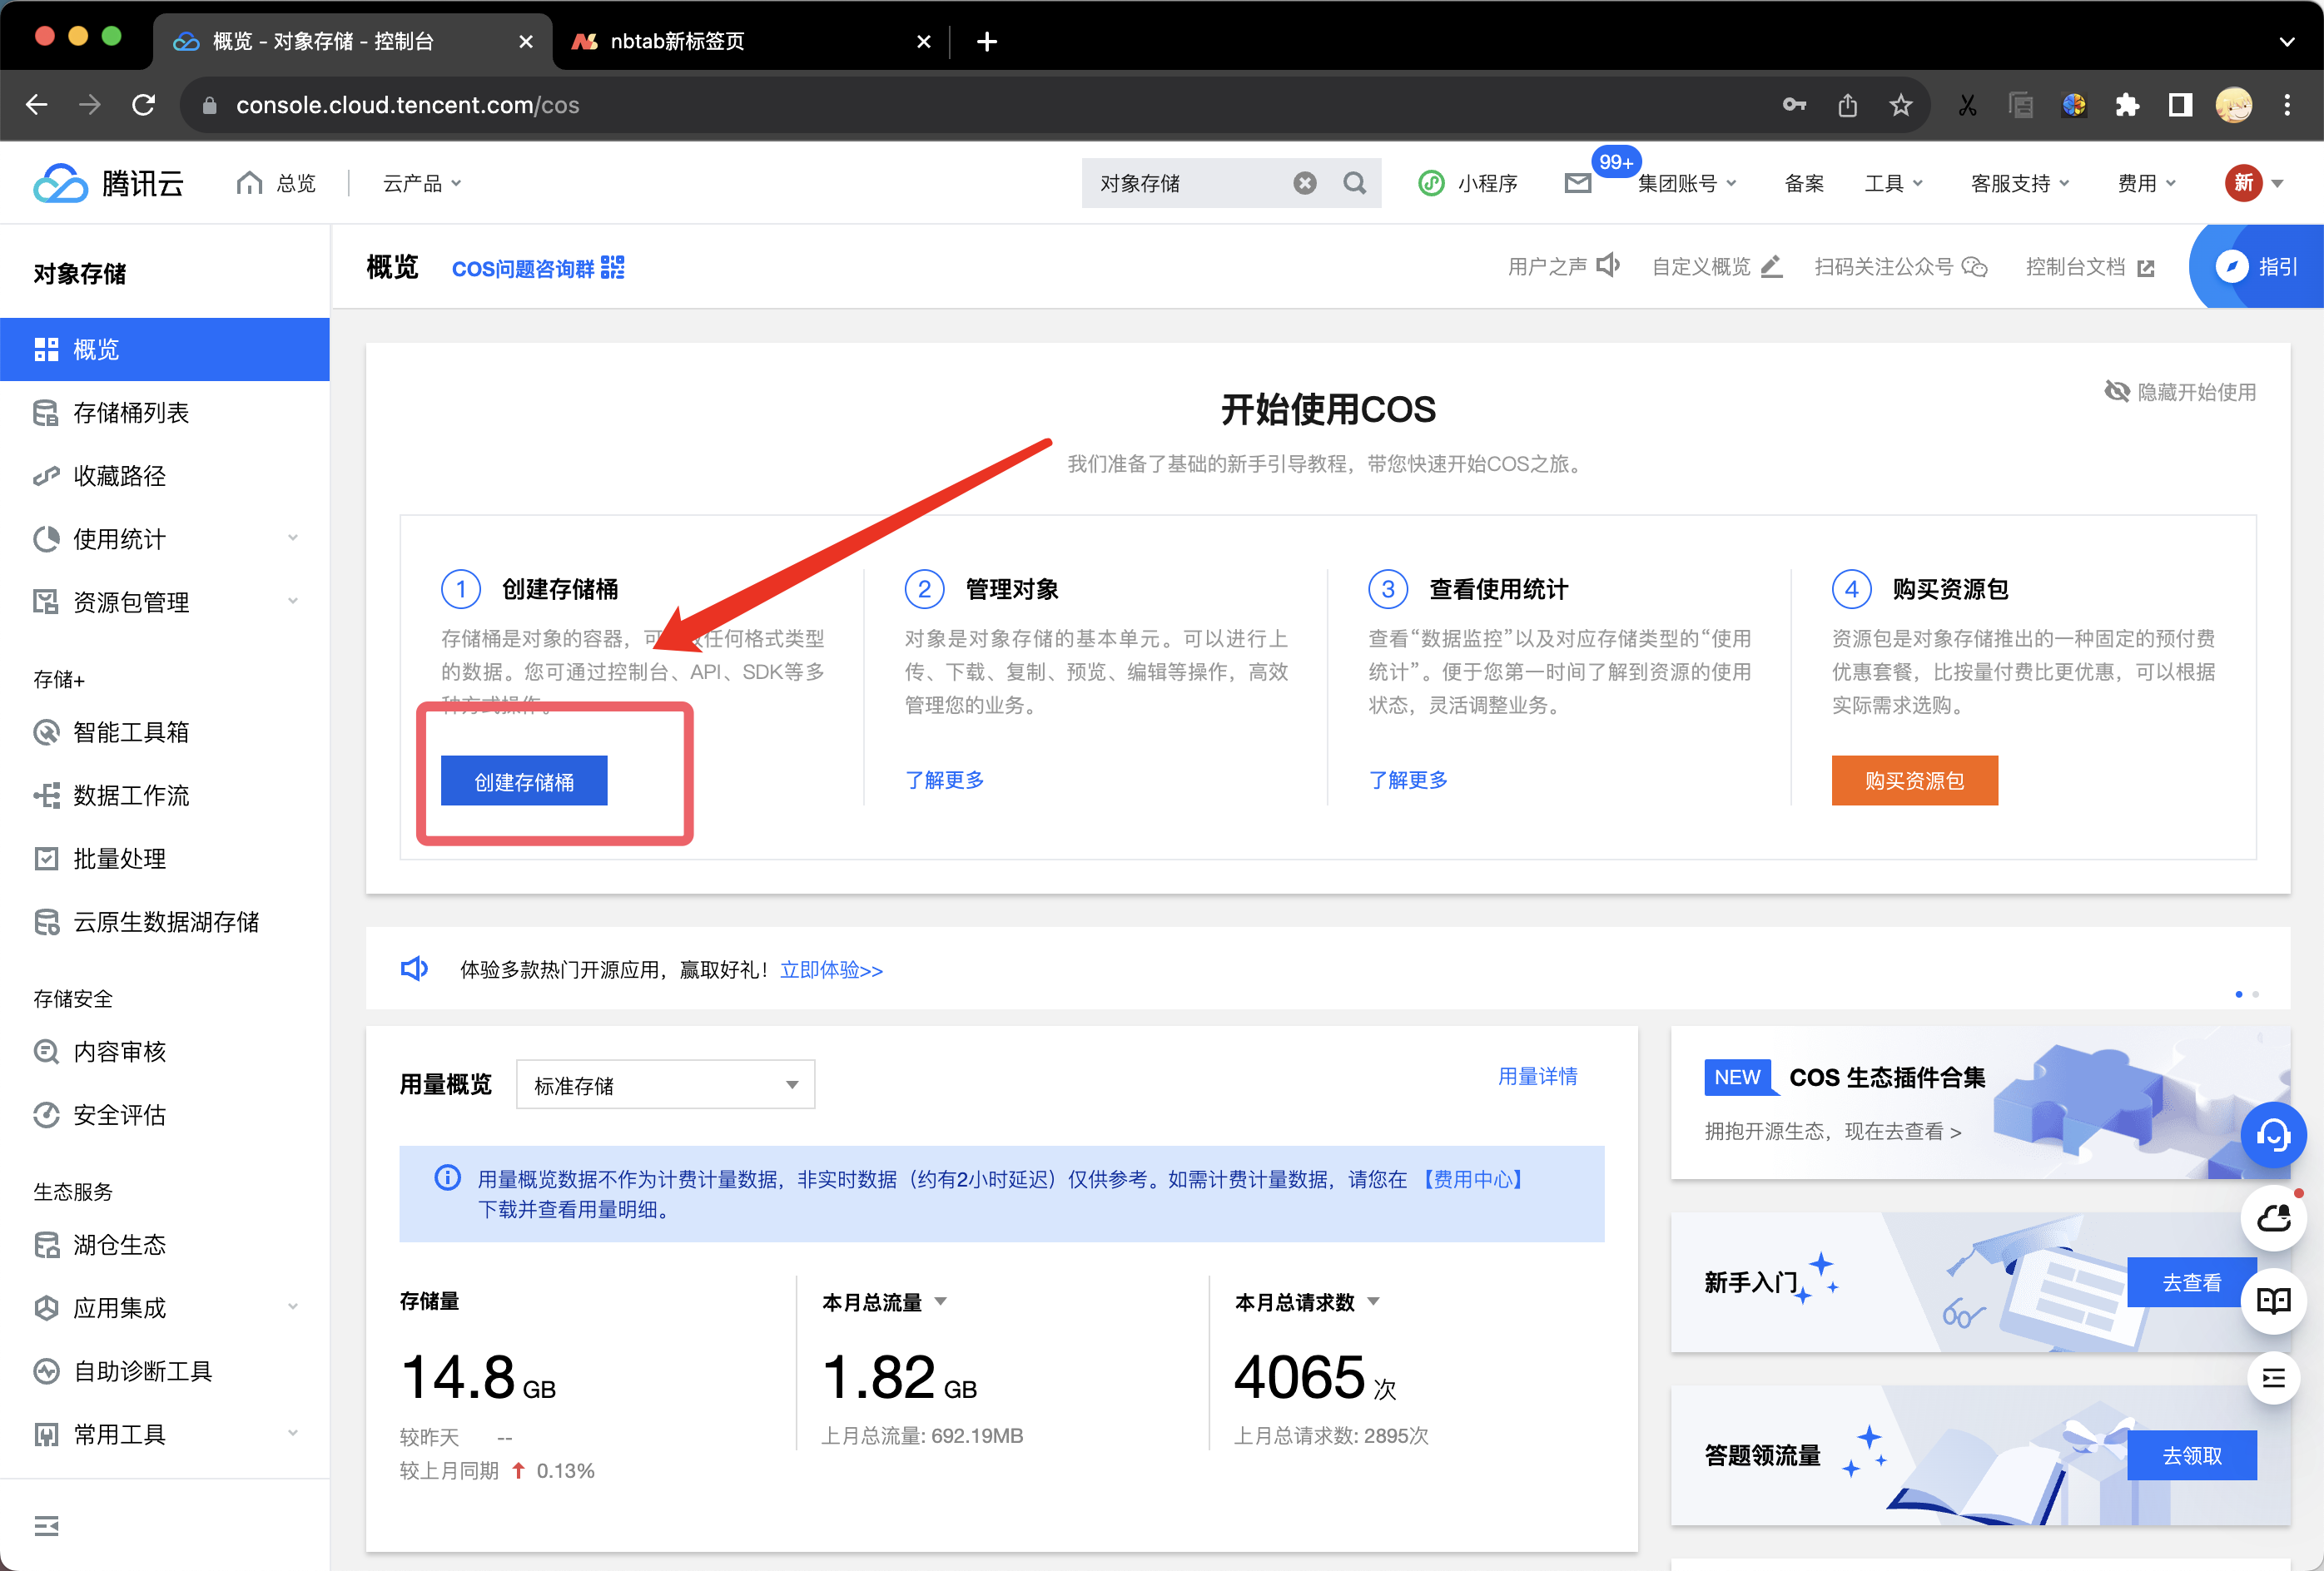Click the 立即体验>> link
2324x1571 pixels.
[831, 969]
